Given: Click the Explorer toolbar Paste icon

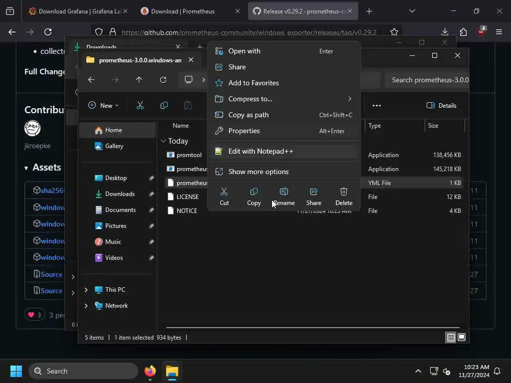Looking at the screenshot, I should click(x=188, y=105).
